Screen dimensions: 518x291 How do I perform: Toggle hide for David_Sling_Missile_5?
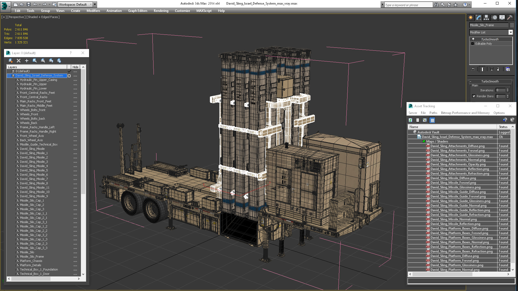(x=75, y=171)
